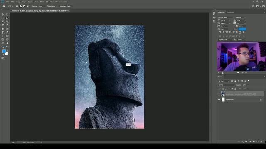Click the Subtract from selection icon
Screen dimensions: 266x149
click(24, 6)
